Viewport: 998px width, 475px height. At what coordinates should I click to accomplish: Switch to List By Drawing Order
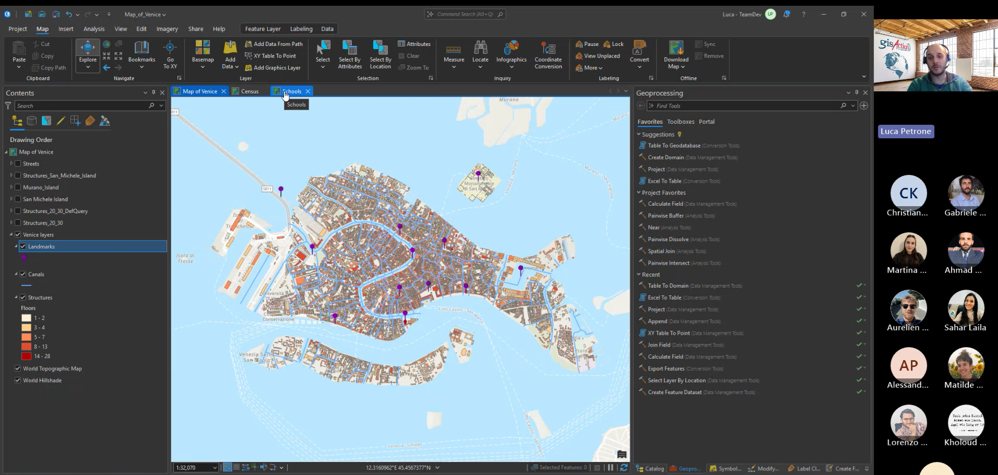tap(17, 121)
